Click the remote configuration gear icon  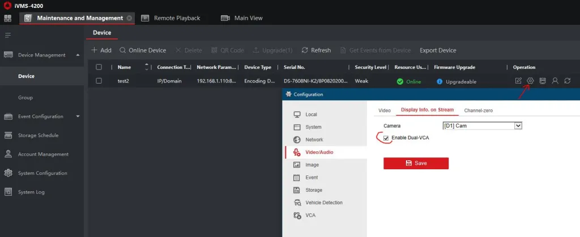pyautogui.click(x=530, y=81)
